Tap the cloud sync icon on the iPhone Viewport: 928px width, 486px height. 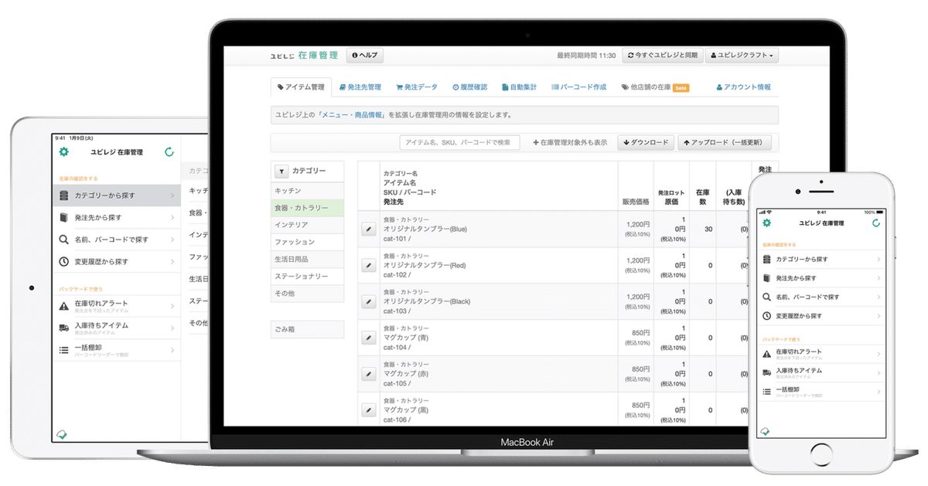click(766, 432)
